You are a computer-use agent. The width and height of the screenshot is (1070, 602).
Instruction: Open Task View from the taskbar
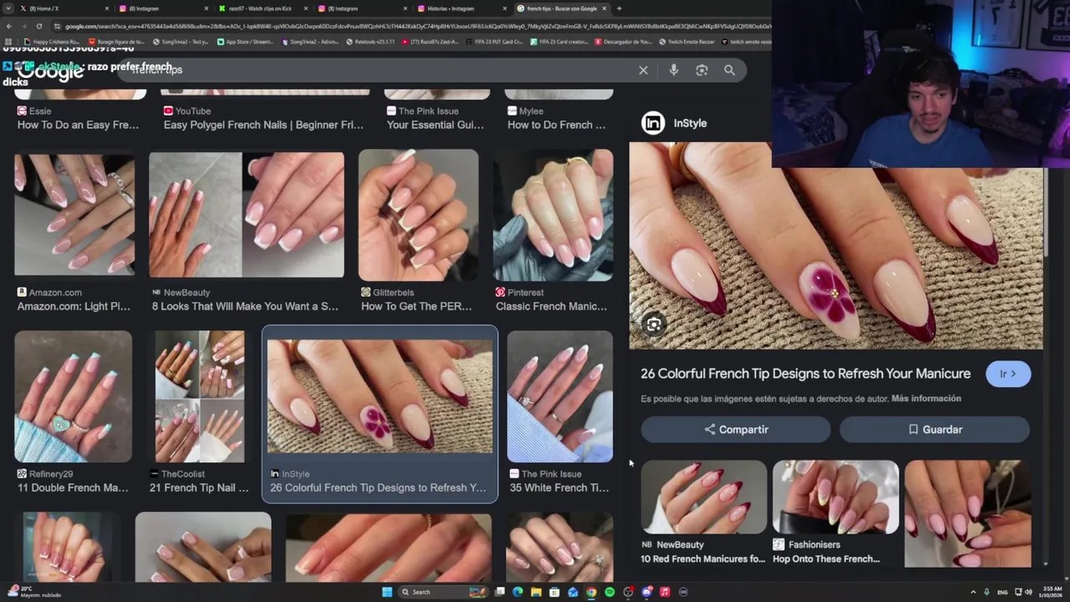tap(500, 592)
